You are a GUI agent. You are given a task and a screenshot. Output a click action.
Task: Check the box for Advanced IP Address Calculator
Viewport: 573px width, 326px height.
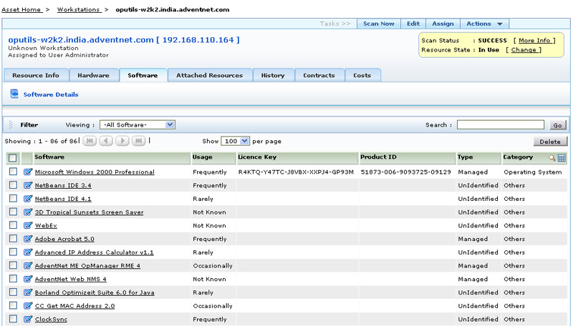(x=13, y=252)
